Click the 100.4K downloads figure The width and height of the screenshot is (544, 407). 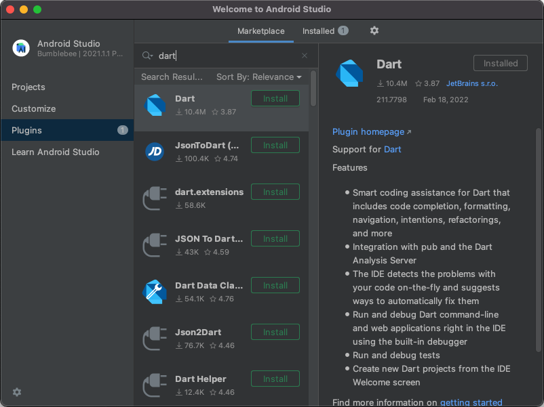pyautogui.click(x=196, y=158)
